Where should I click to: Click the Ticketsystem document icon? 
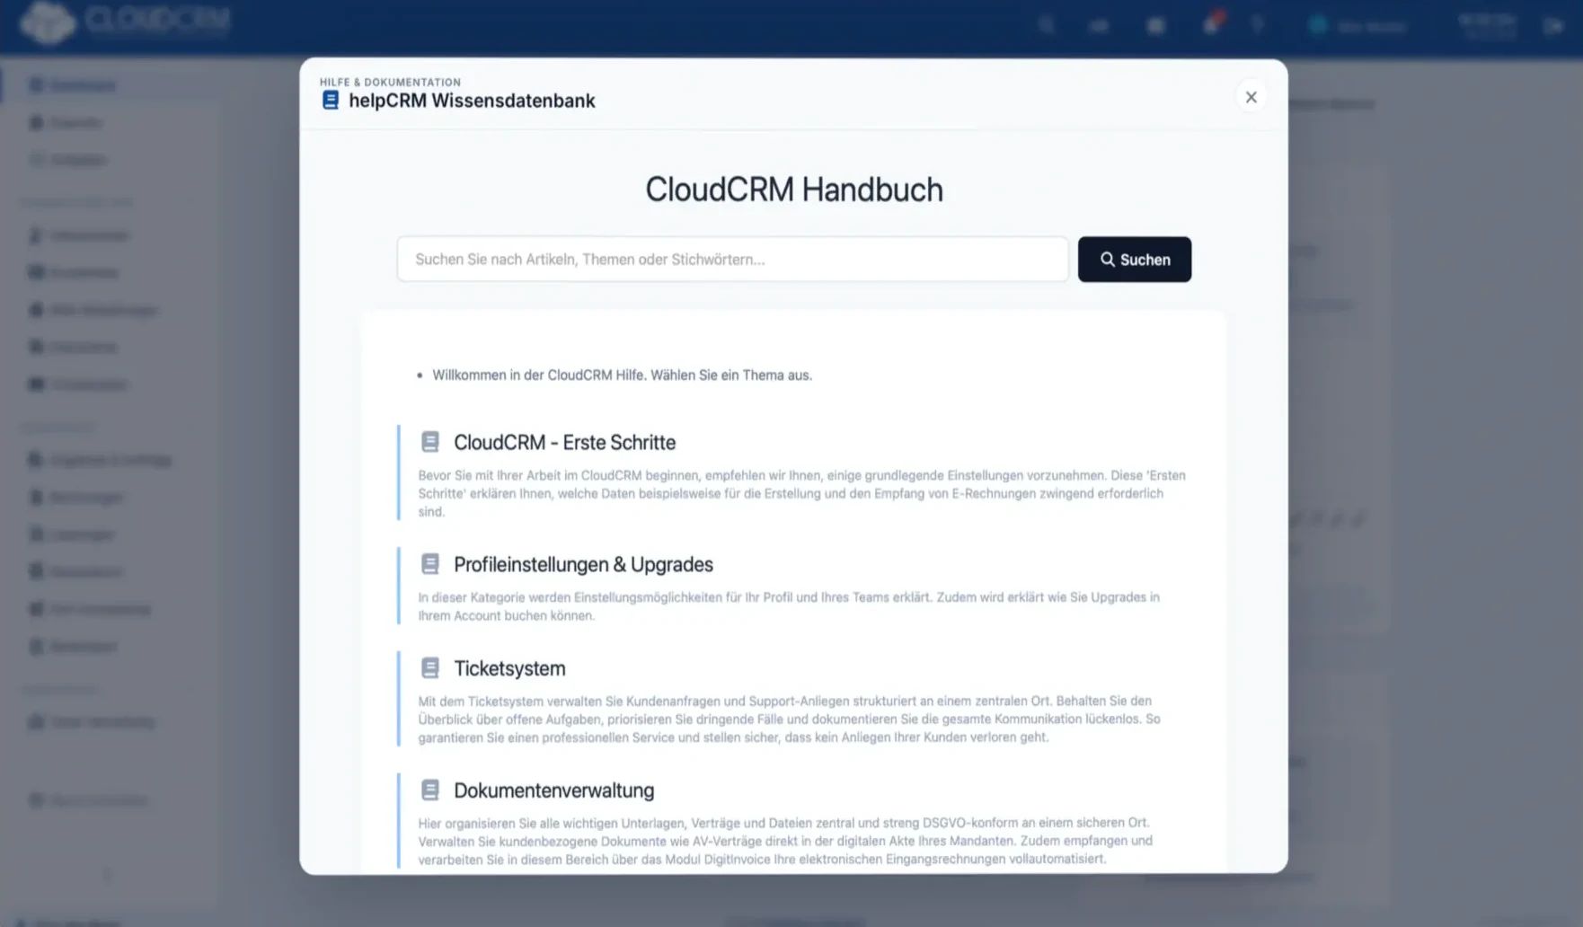click(x=429, y=668)
